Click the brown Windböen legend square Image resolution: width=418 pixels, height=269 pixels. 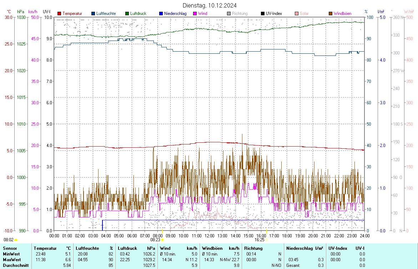coord(331,14)
